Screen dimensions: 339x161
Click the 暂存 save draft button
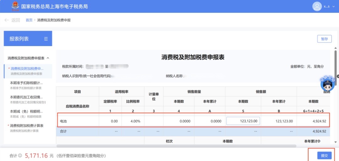tap(324, 39)
